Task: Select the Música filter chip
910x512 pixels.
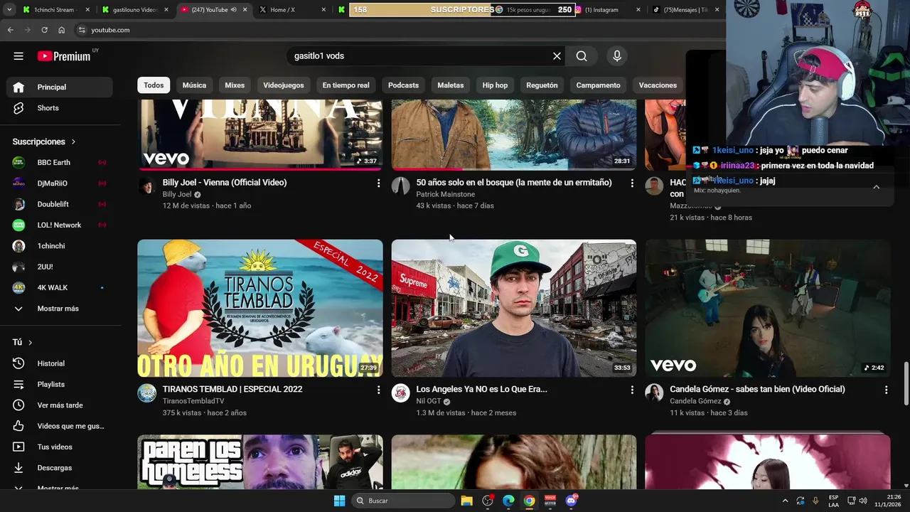Action: coord(194,85)
